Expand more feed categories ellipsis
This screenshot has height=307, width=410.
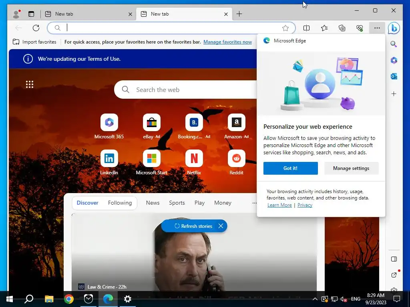[254, 203]
